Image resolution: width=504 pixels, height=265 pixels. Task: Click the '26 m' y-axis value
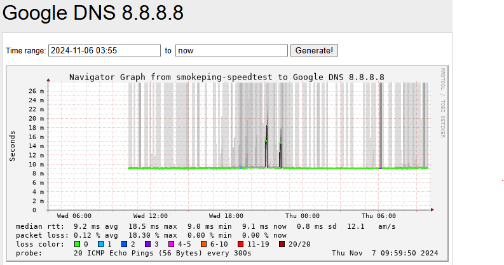[x=36, y=92]
